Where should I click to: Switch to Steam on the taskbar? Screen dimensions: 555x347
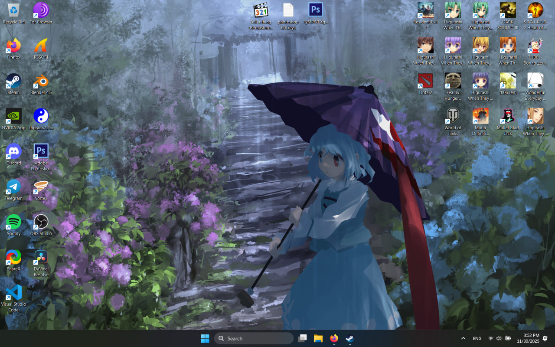pos(349,338)
